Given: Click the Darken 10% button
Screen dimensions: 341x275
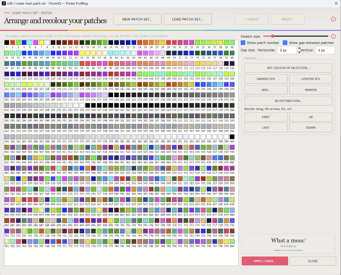Looking at the screenshot, I should (266, 79).
